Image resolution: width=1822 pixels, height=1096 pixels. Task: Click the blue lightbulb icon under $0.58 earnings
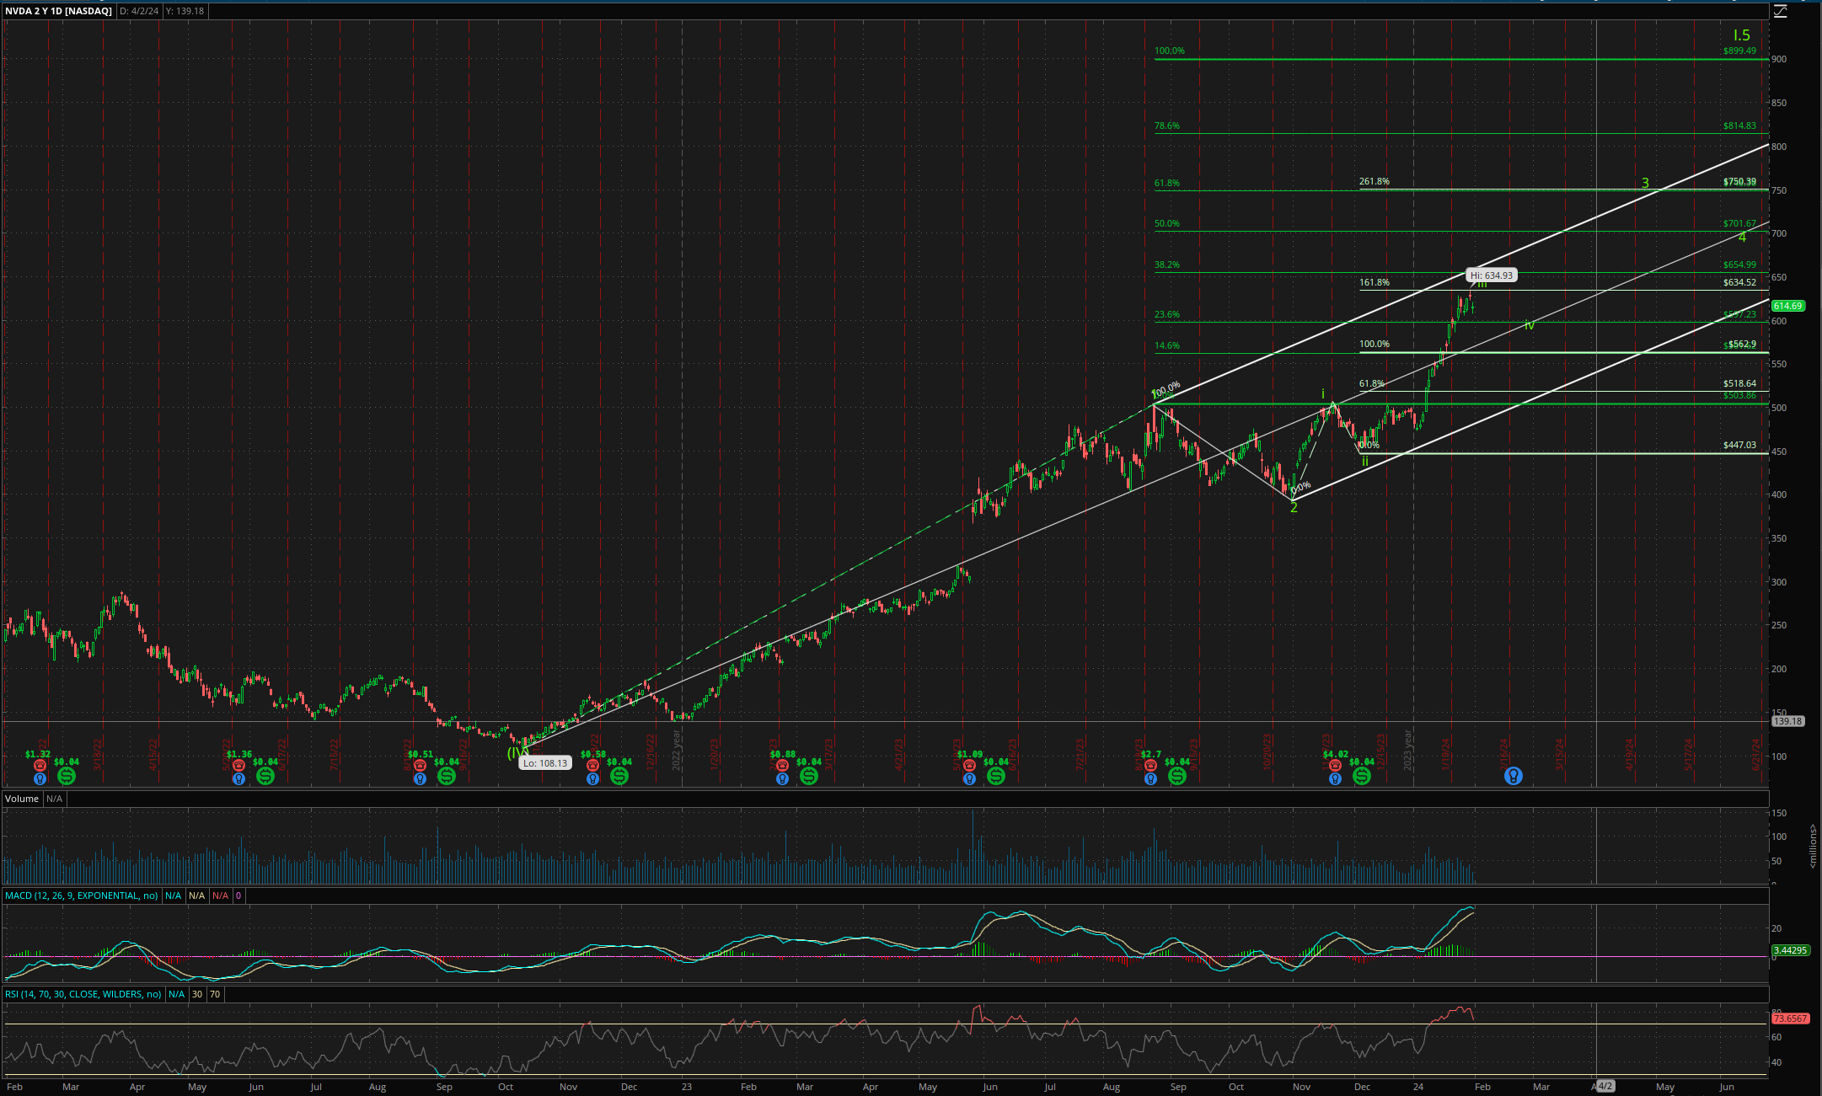(x=592, y=779)
